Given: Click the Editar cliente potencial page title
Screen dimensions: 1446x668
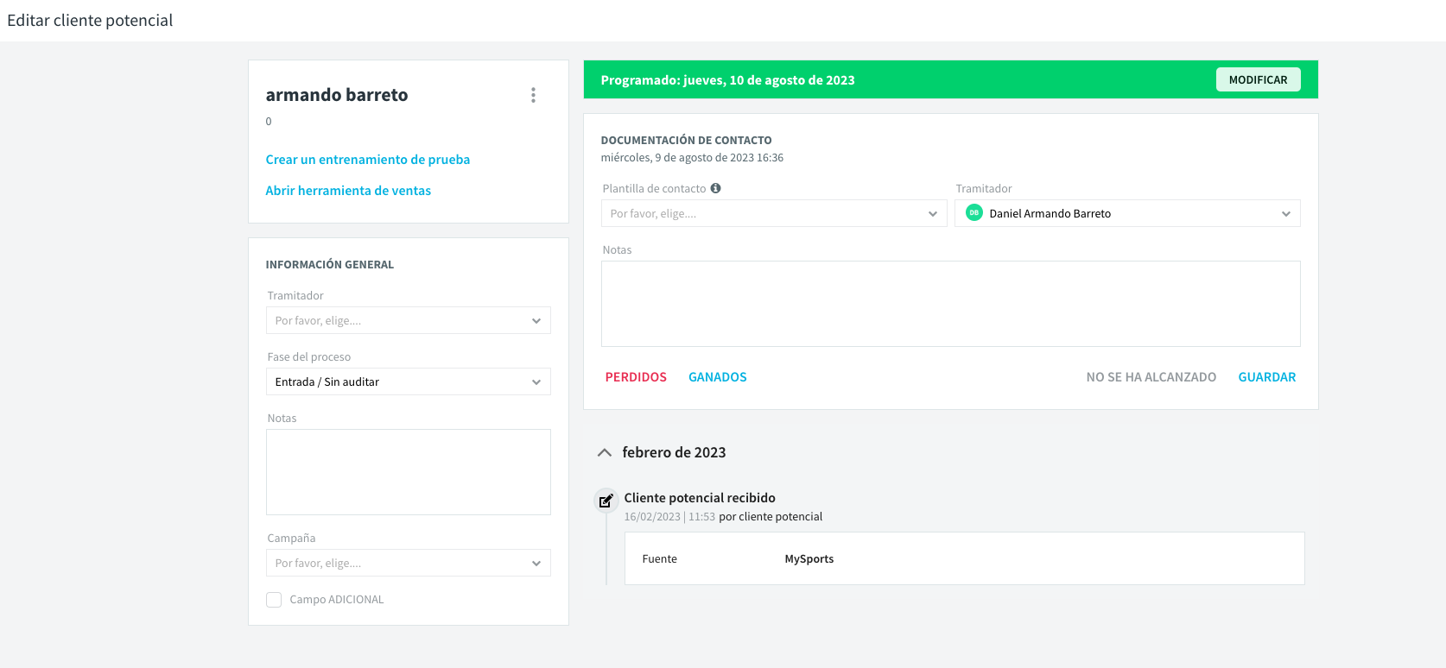Looking at the screenshot, I should point(90,20).
